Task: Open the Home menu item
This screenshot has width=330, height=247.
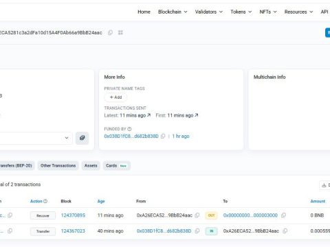Action: (x=144, y=12)
